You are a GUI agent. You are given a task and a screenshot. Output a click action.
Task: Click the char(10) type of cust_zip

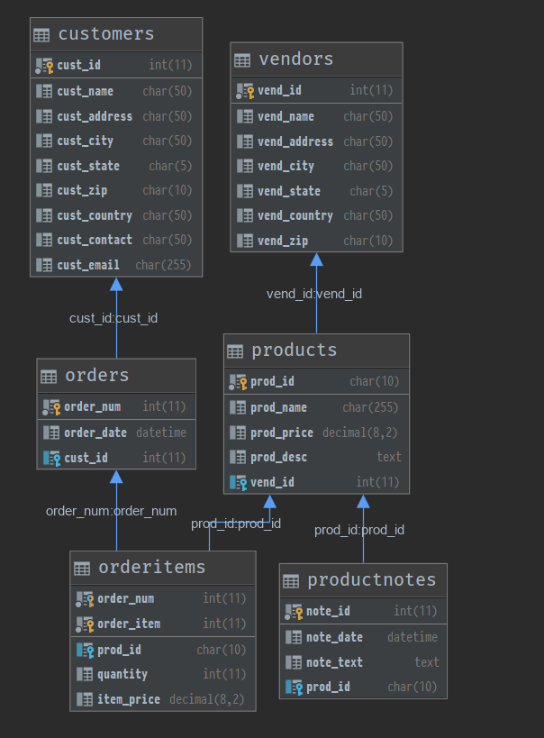(168, 191)
